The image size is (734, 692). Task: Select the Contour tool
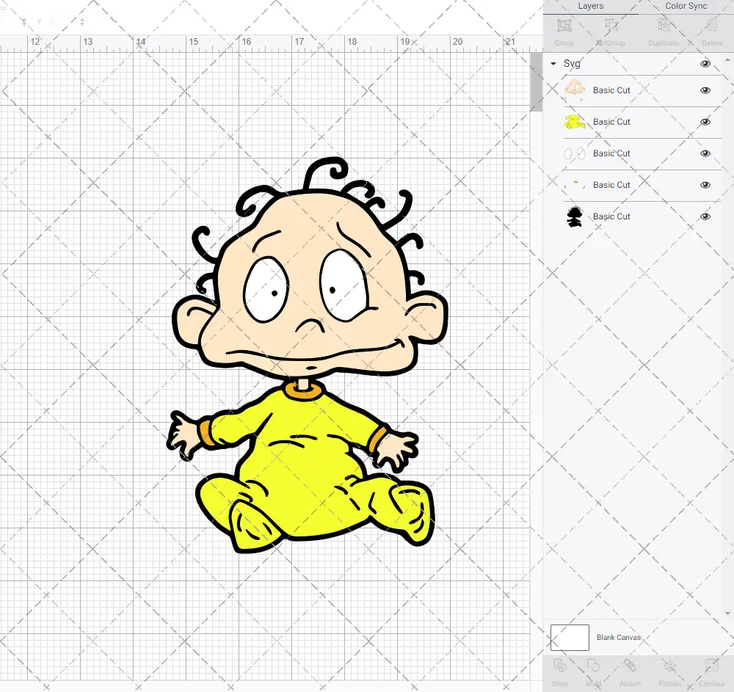(711, 666)
